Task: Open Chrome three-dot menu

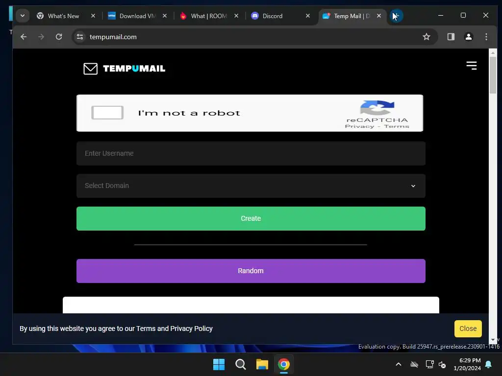Action: 486,37
